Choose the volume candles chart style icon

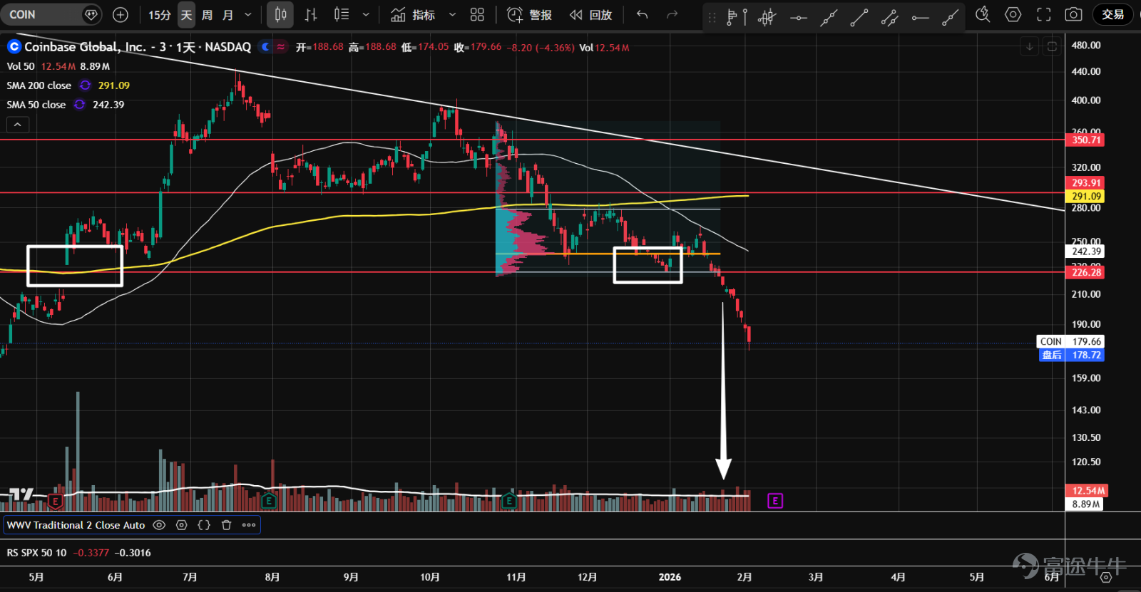[x=342, y=14]
